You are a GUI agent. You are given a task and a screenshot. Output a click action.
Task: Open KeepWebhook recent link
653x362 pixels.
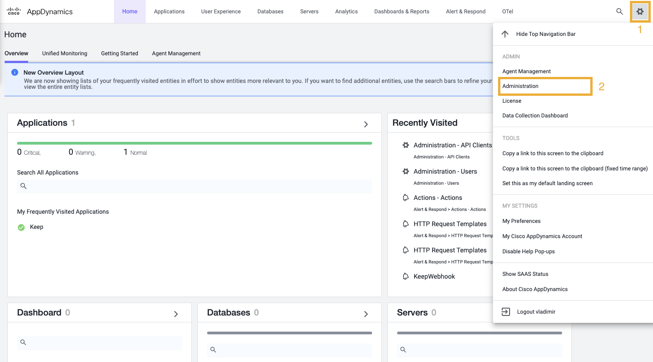(x=434, y=276)
